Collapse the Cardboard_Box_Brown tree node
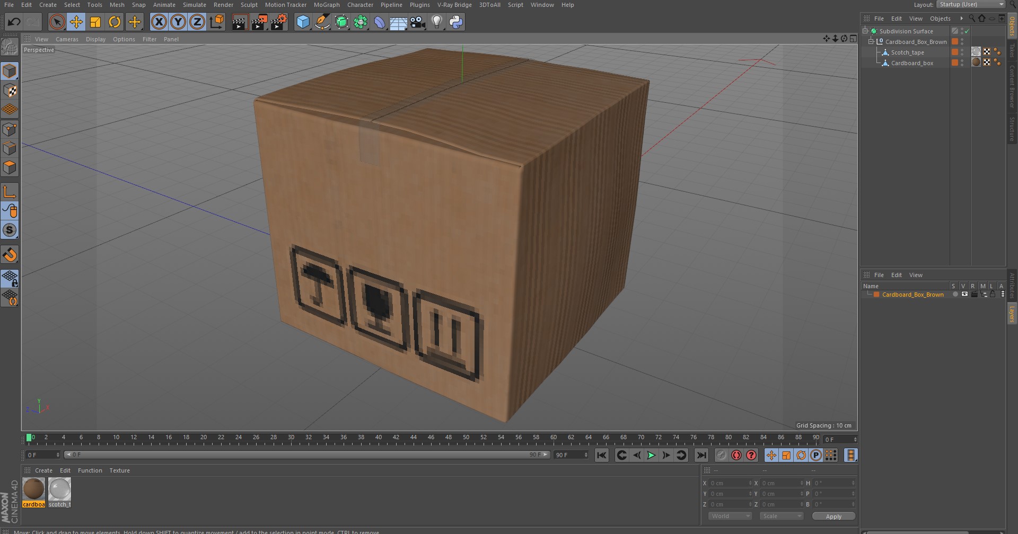The height and width of the screenshot is (534, 1018). coord(871,41)
